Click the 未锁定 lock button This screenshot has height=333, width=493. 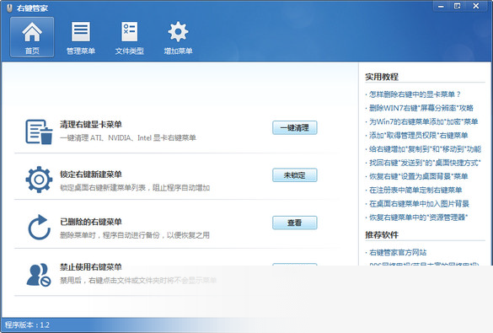click(295, 175)
